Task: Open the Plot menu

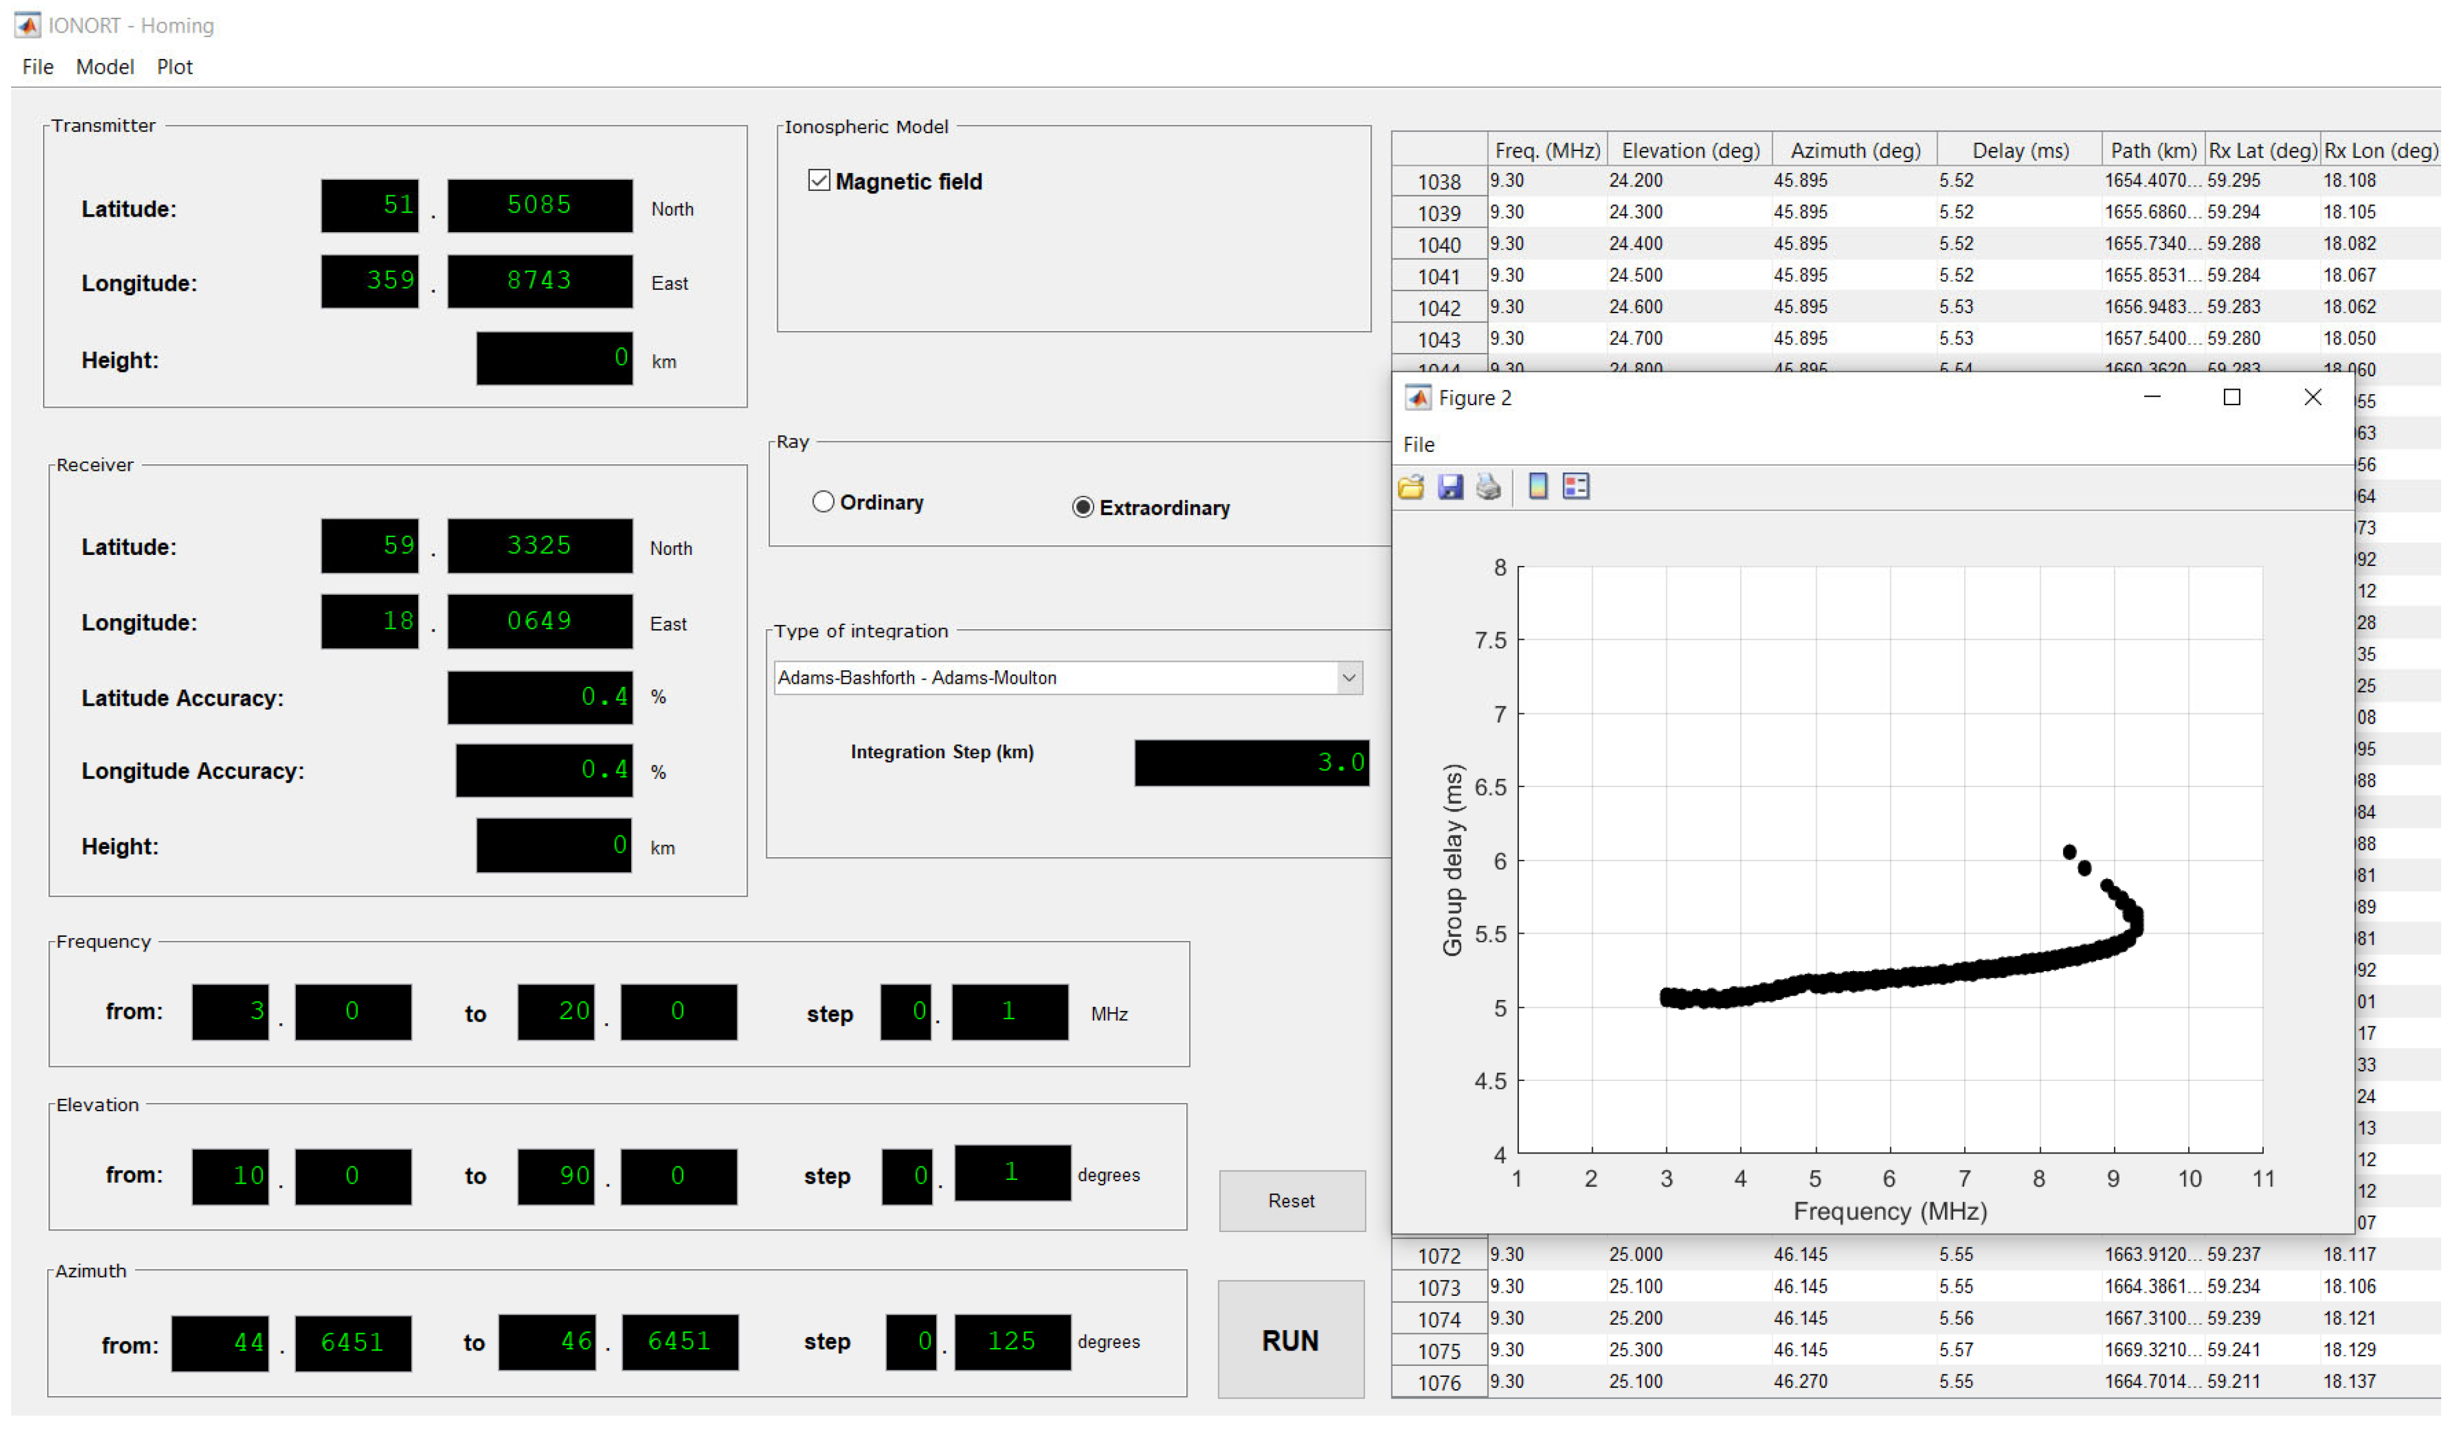Action: (174, 66)
